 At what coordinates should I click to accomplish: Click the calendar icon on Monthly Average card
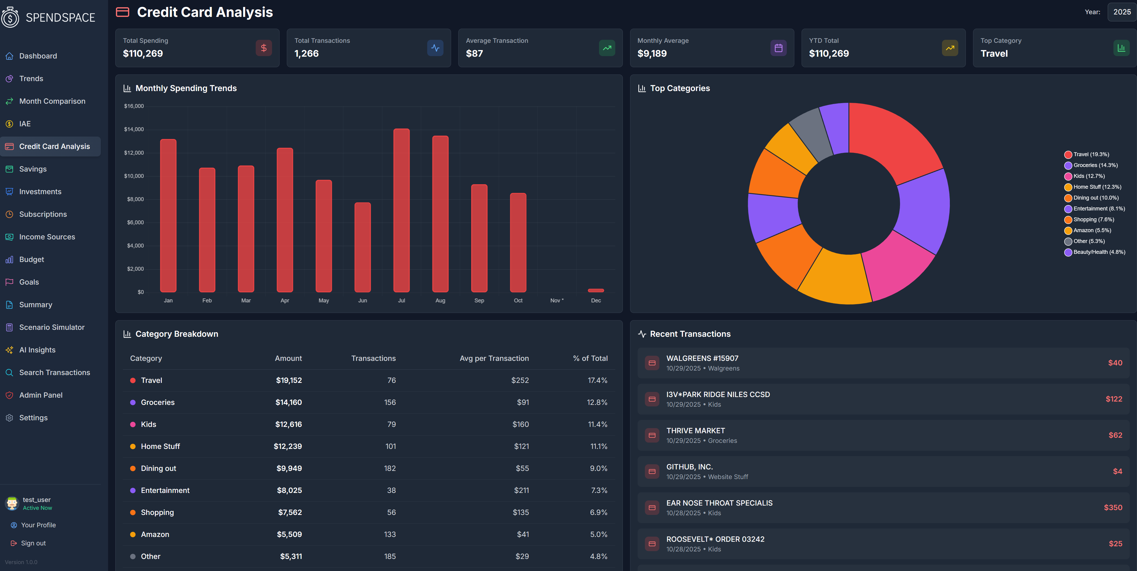pyautogui.click(x=779, y=48)
